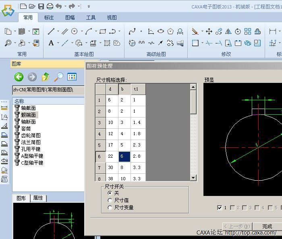Select the 尺寸值 radio button
This screenshot has width=282, height=239.
[110, 200]
